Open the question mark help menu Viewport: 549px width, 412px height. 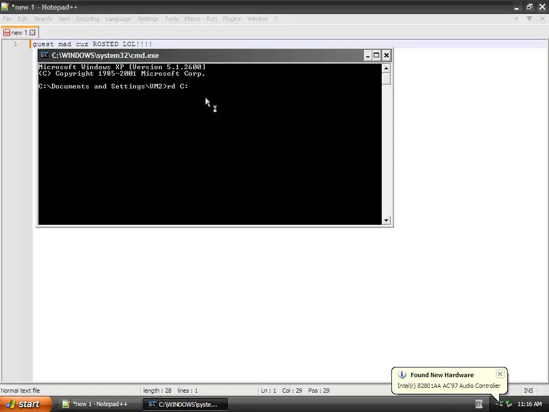coord(276,19)
